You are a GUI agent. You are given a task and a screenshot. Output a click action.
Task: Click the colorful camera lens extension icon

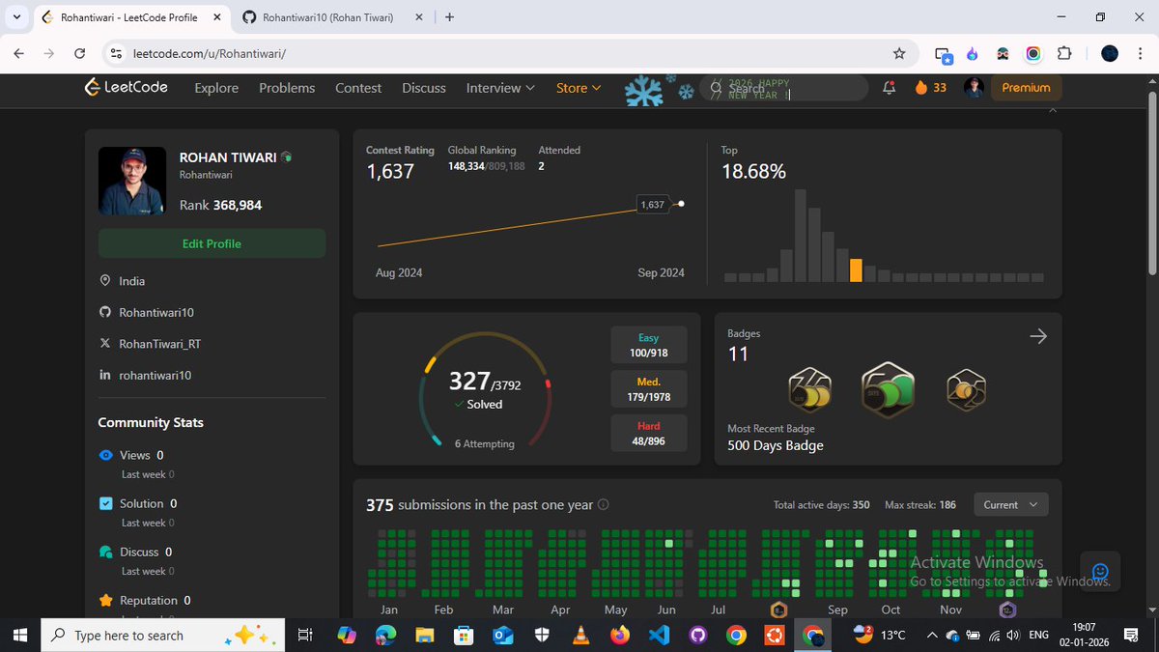click(1033, 53)
